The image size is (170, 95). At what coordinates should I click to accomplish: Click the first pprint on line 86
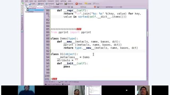pos(63,32)
